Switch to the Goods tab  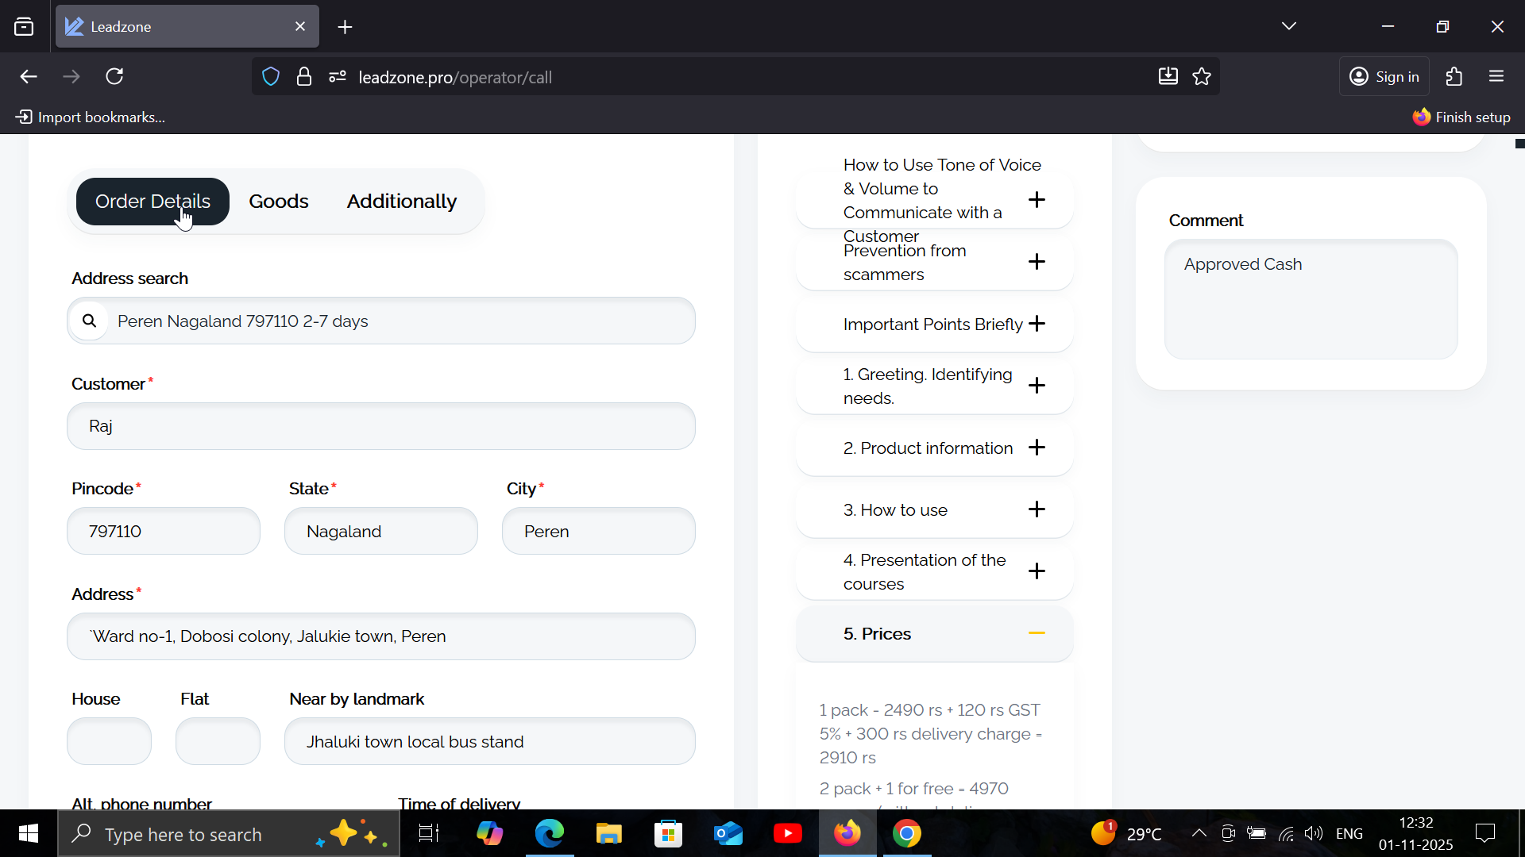(x=278, y=202)
